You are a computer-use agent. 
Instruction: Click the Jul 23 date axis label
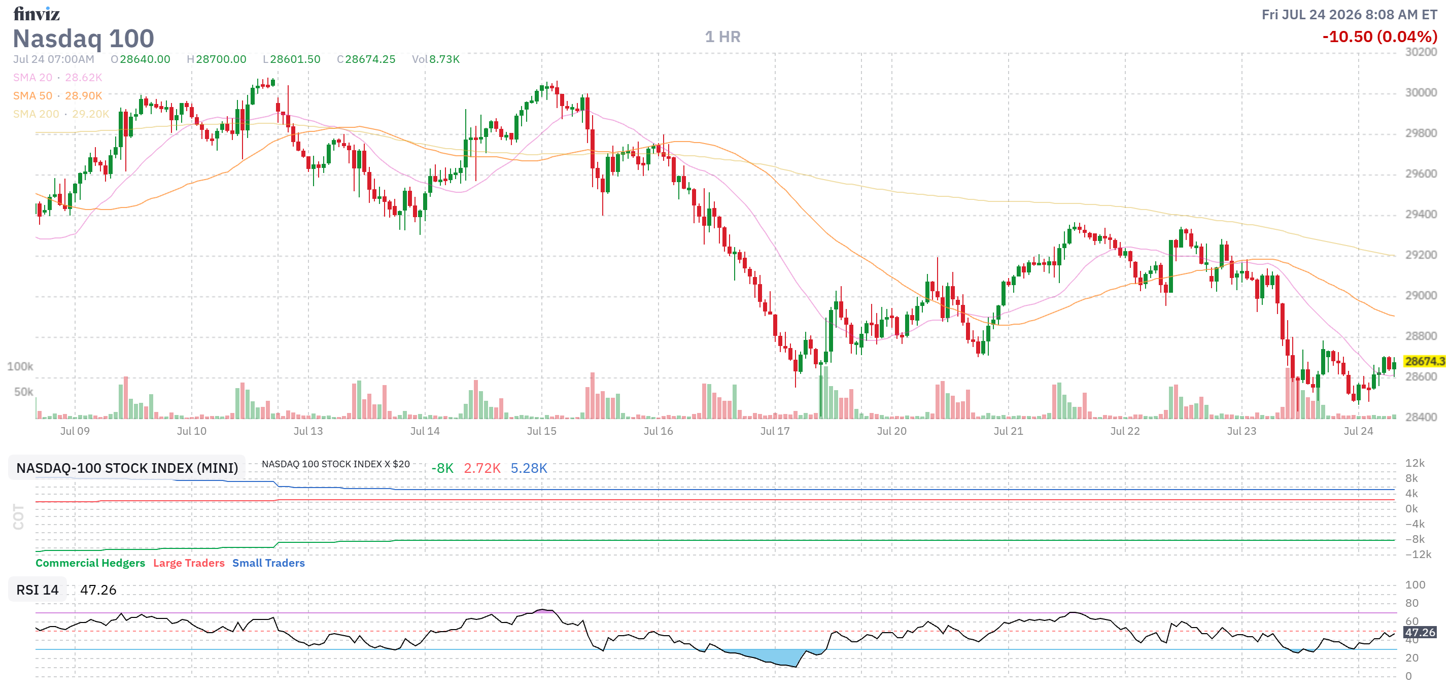pyautogui.click(x=1241, y=431)
